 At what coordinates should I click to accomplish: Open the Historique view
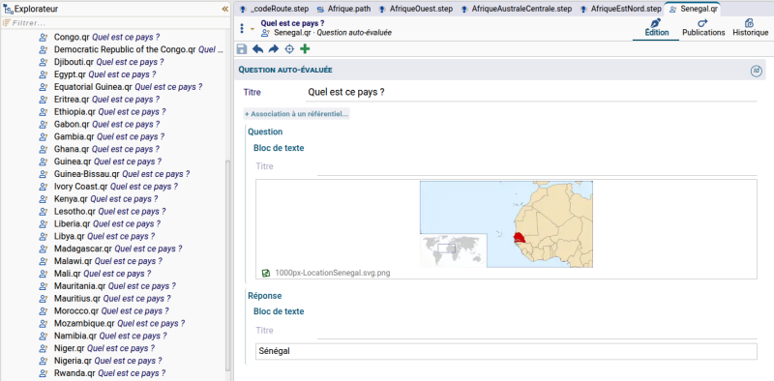tap(750, 28)
